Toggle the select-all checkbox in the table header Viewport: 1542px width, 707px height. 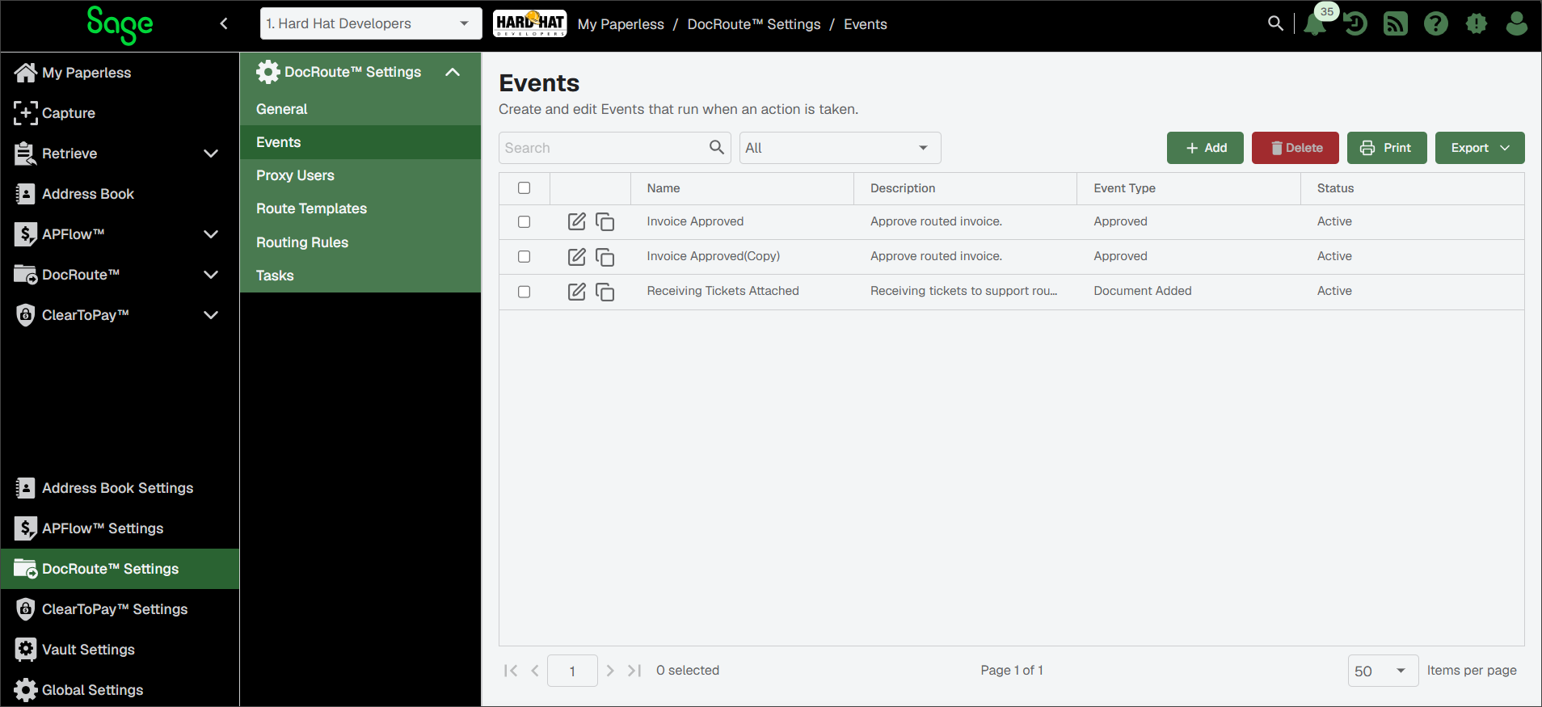(525, 188)
